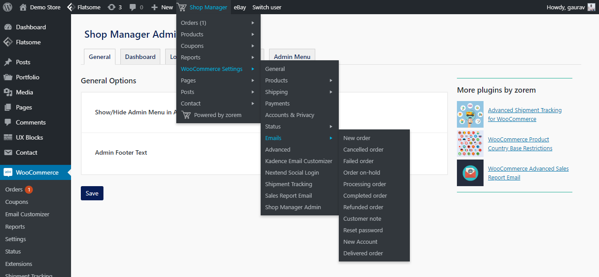This screenshot has width=599, height=277.
Task: Expand the Shipping submenu arrow
Action: tap(331, 92)
